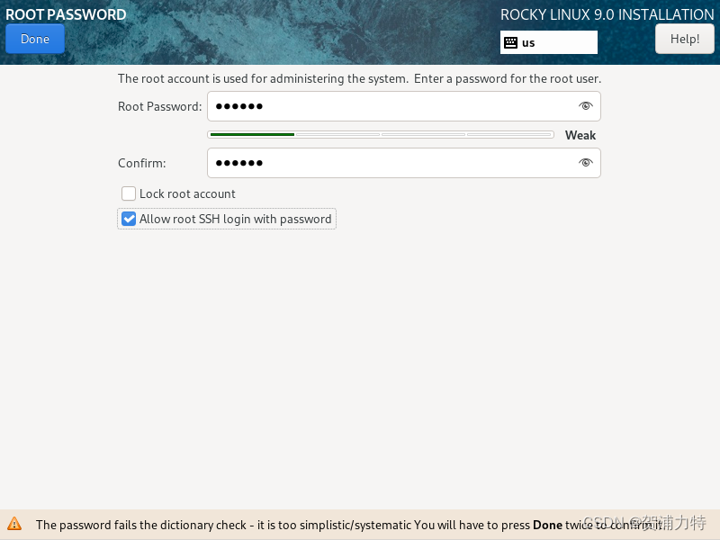Click the Root Password: label
This screenshot has width=720, height=540.
point(160,106)
